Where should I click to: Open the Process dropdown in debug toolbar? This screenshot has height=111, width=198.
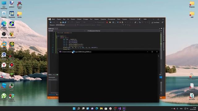tap(66, 25)
